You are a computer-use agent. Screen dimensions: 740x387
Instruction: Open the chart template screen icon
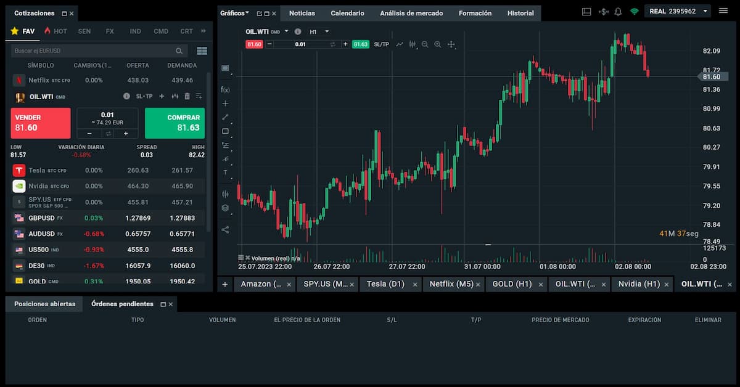[225, 68]
